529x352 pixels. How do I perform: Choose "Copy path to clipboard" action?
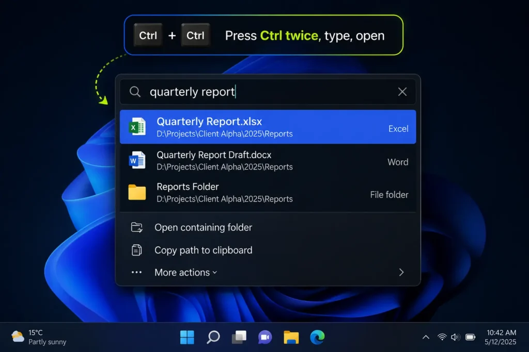tap(268, 250)
